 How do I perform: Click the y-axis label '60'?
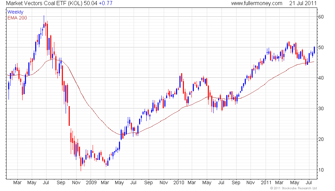pos(321,17)
